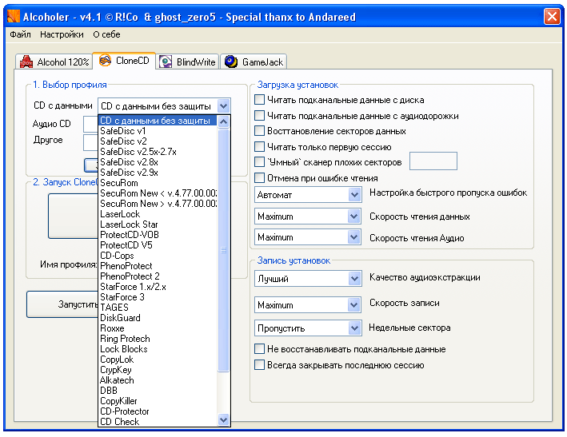Image resolution: width=567 pixels, height=437 pixels.
Task: Open Скорость записи dropdown
Action: pyautogui.click(x=354, y=305)
